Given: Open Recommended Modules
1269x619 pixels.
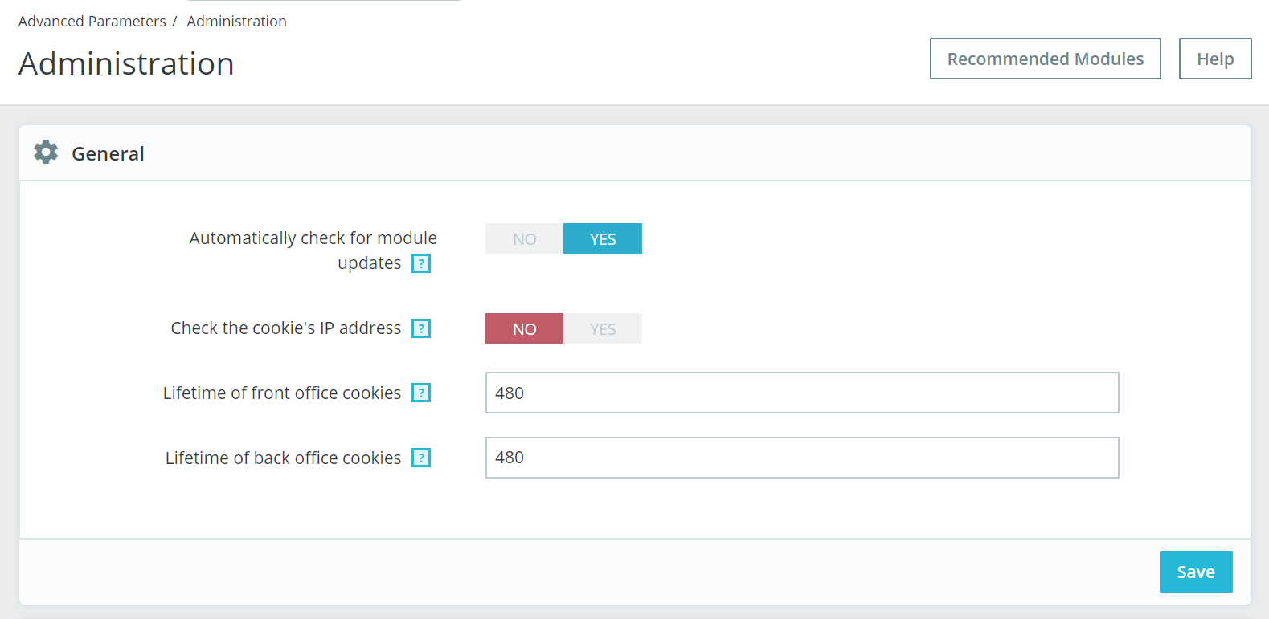Looking at the screenshot, I should tap(1045, 59).
